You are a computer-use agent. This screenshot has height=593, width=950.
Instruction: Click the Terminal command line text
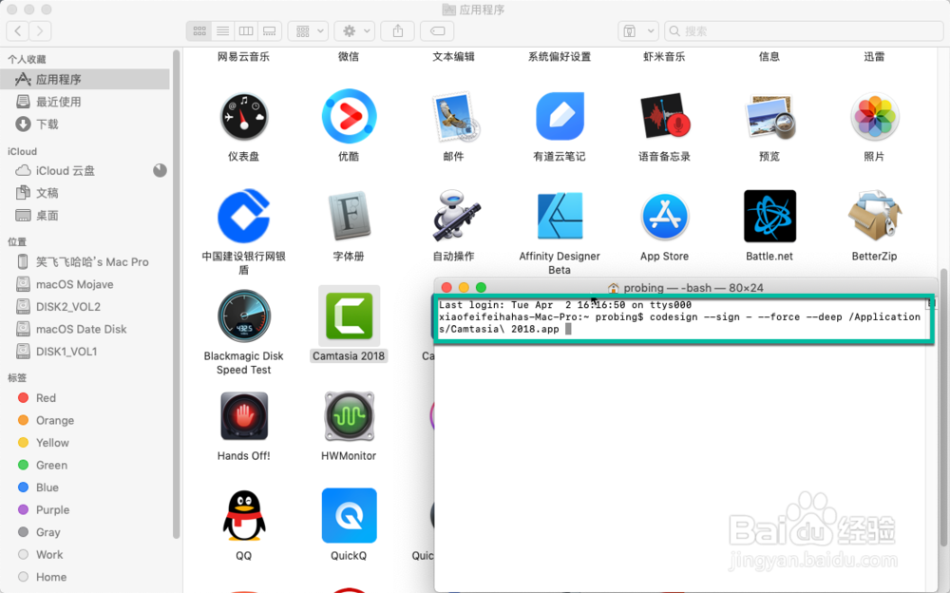coord(679,323)
